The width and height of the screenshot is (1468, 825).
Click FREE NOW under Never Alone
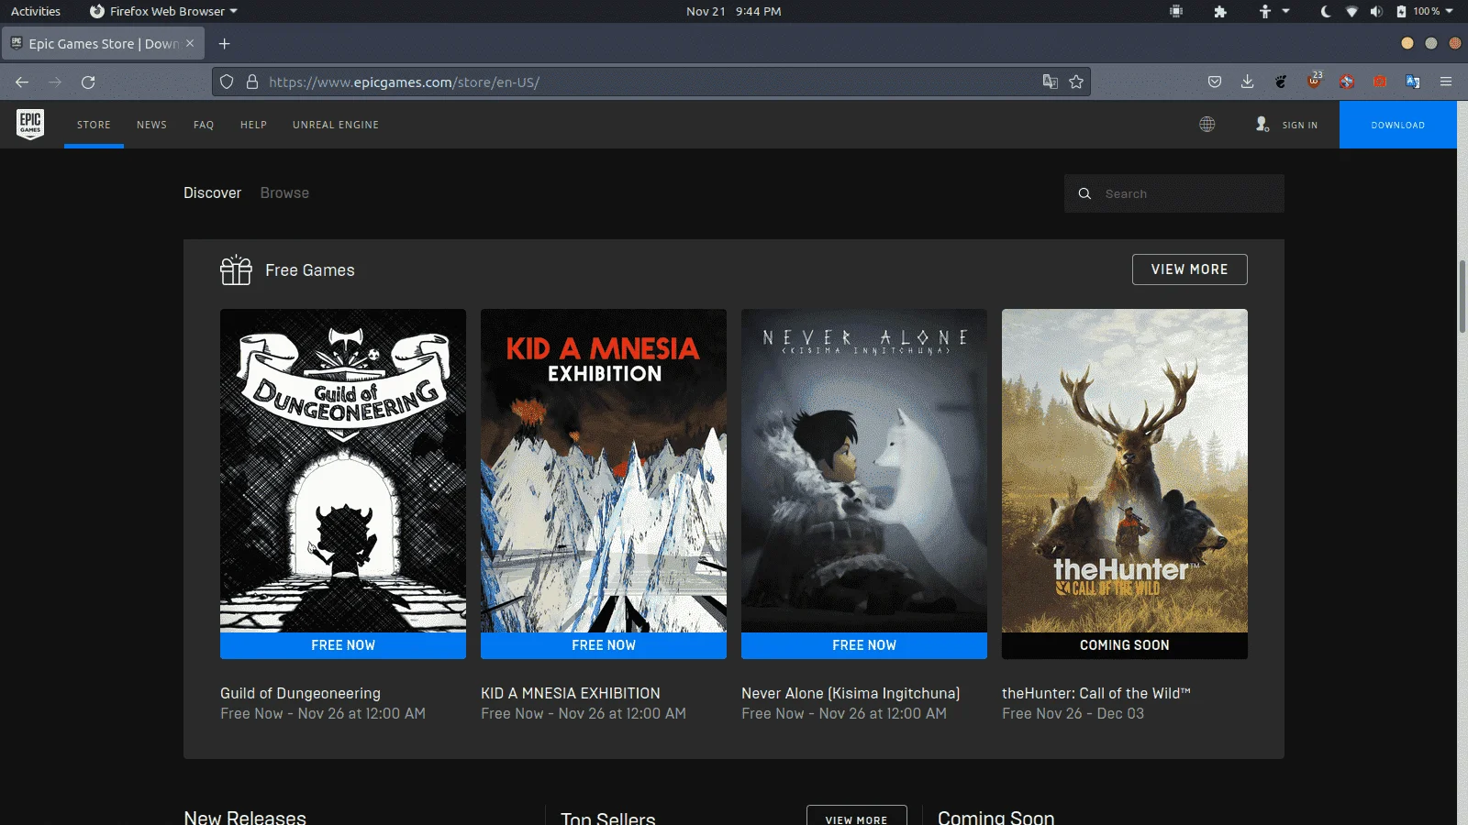[864, 645]
